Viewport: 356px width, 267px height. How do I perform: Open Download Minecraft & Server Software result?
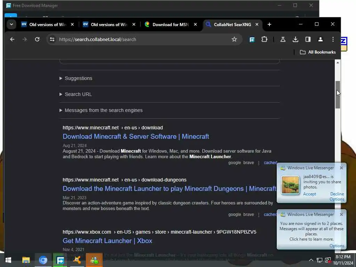(136, 136)
